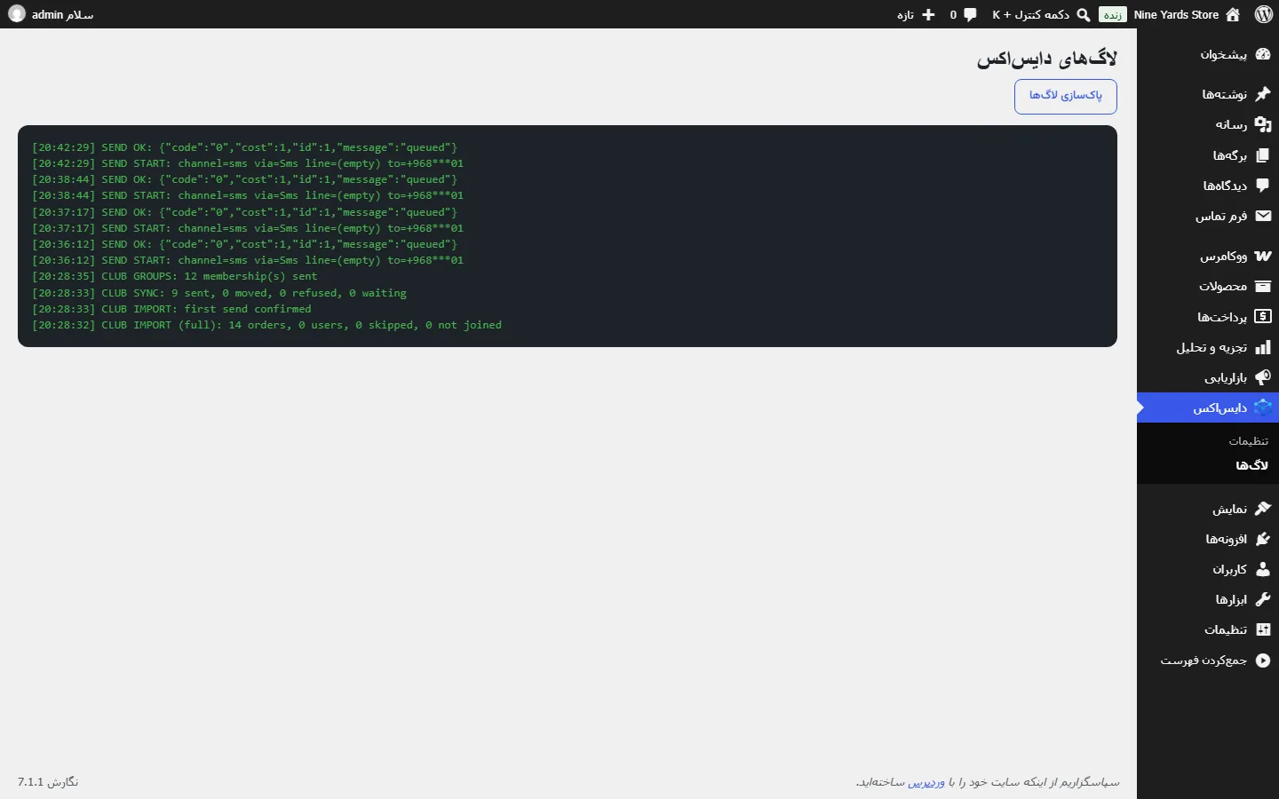The width and height of the screenshot is (1279, 799).
Task: Click the لاگ‌های دایس‌اکس page heading
Action: [x=1047, y=59]
